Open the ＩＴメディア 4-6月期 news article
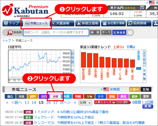The height and width of the screenshot is (126, 158). [x=71, y=112]
